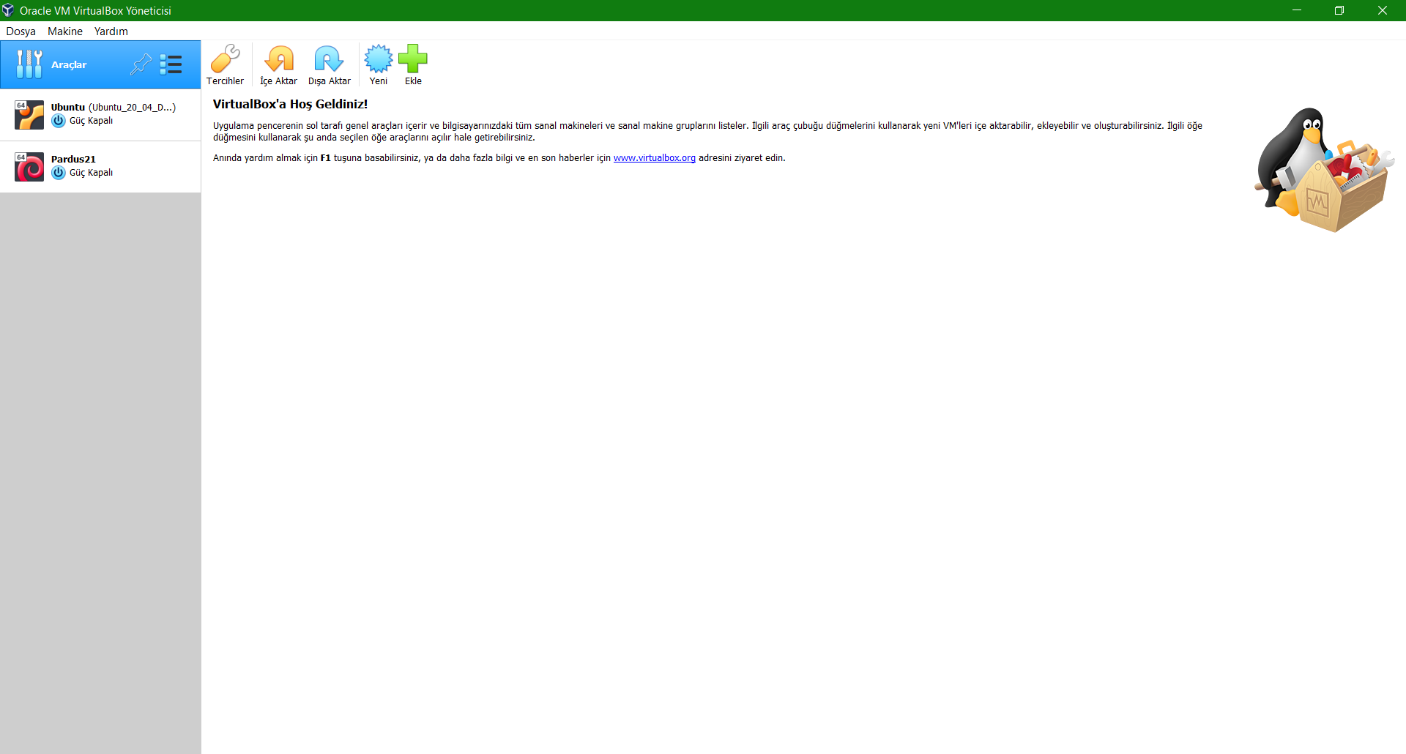Open Tercihler (Preferences) wrench icon
Screen dimensions: 1406x754
[x=225, y=59]
